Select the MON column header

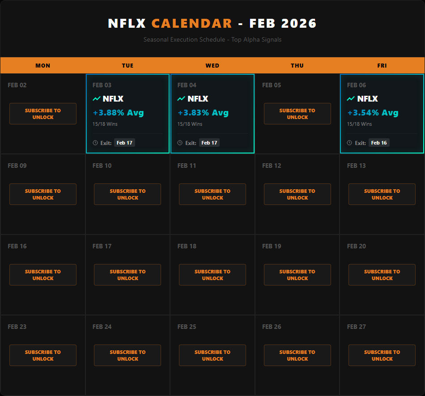coord(42,65)
